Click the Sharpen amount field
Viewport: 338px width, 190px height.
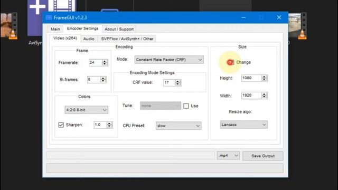click(100, 125)
